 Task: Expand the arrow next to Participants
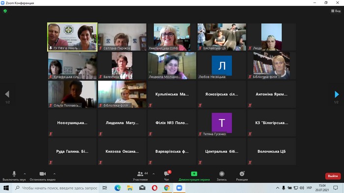pyautogui.click(x=153, y=174)
